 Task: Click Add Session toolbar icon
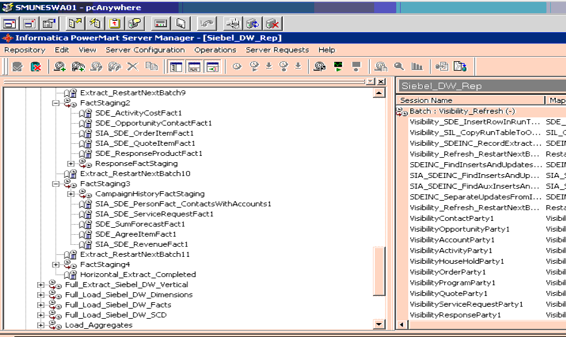pos(59,66)
